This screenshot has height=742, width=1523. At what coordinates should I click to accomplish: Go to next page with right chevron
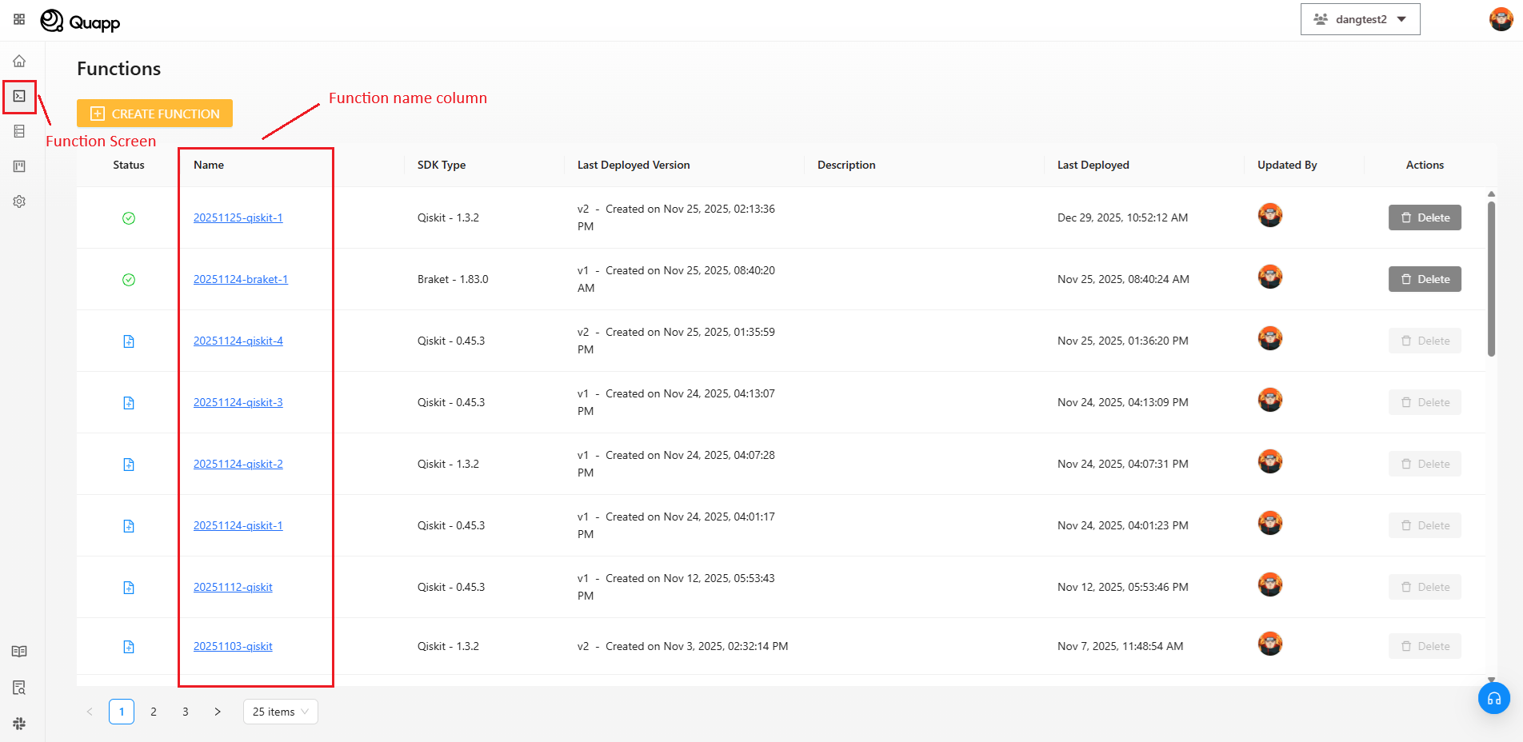218,712
